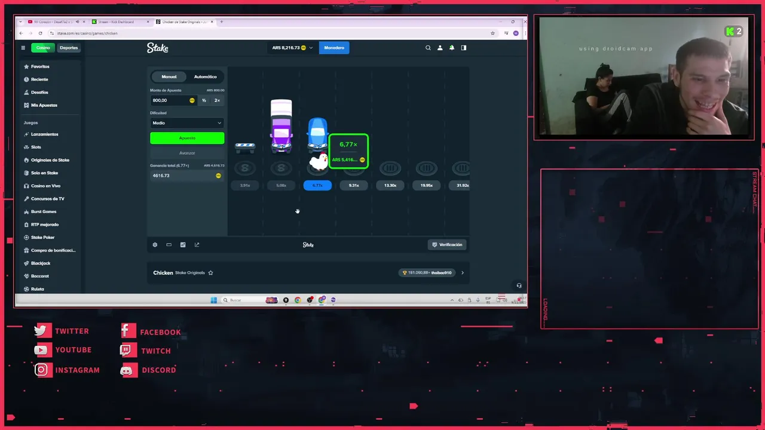Select the 19.95x multiplier lane
This screenshot has width=765, height=430.
pos(427,186)
